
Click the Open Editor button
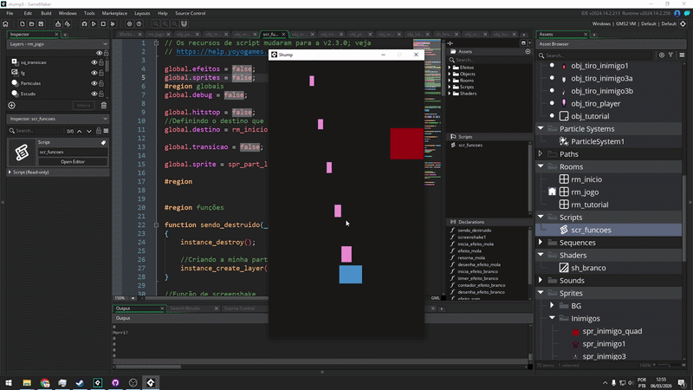pos(73,162)
